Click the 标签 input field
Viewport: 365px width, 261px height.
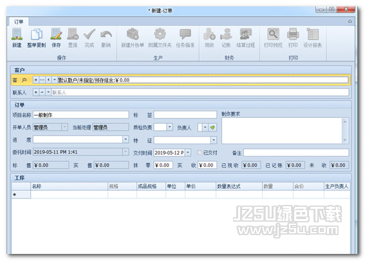[x=185, y=115]
